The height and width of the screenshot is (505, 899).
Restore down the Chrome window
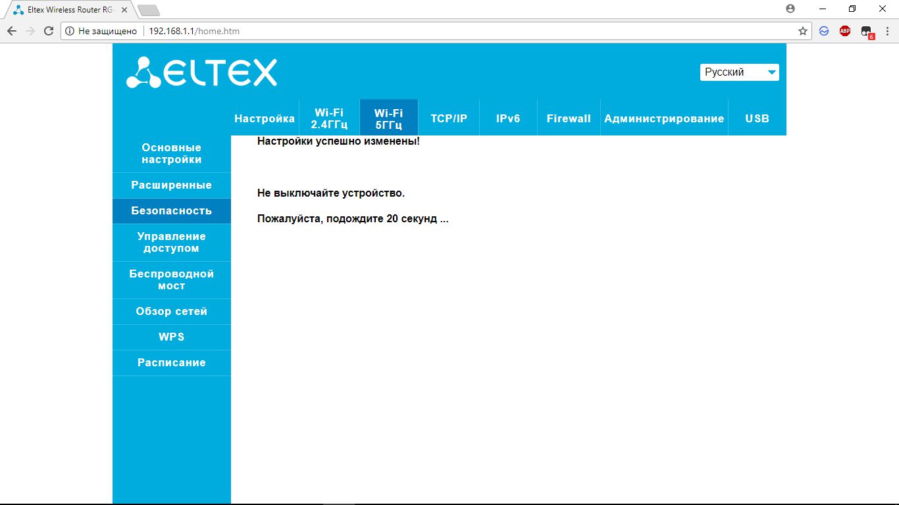(x=852, y=9)
